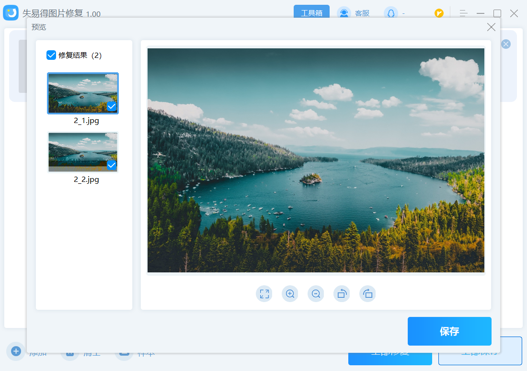The image size is (527, 371).
Task: Maximize the application window
Action: (497, 13)
